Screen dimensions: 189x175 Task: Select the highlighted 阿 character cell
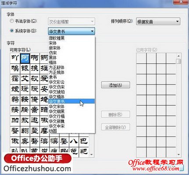click(25, 58)
